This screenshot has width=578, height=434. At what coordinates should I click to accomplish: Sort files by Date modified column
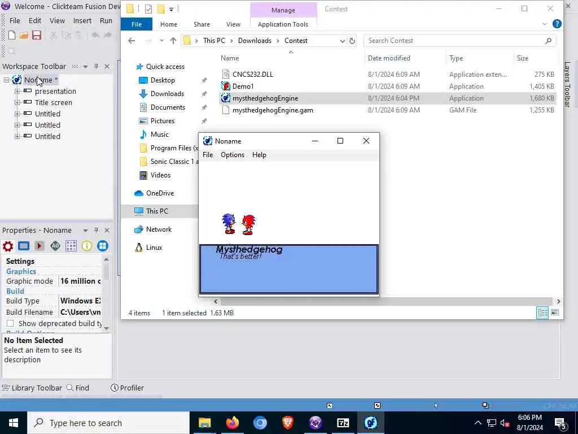tap(389, 58)
